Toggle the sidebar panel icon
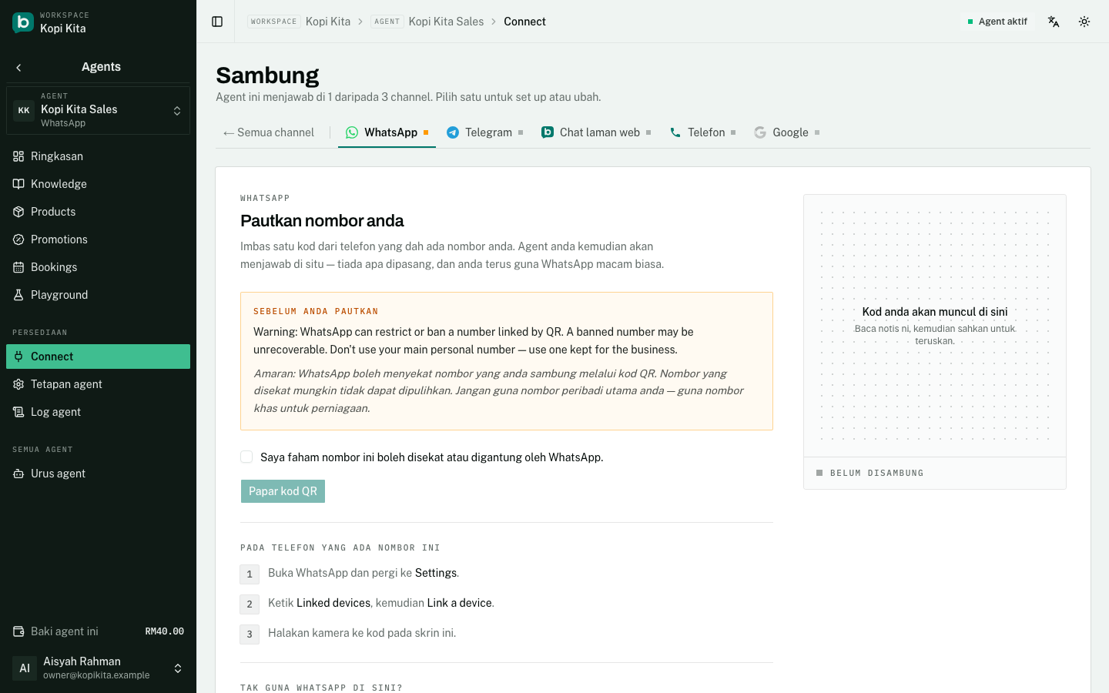Viewport: 1109px width, 693px height. point(217,22)
